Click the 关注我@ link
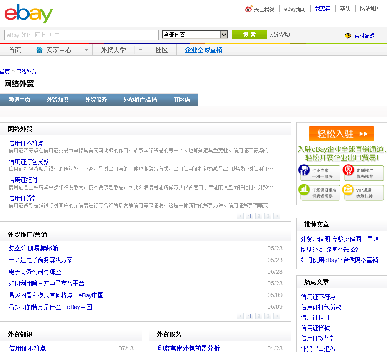The image size is (387, 352). 264,9
